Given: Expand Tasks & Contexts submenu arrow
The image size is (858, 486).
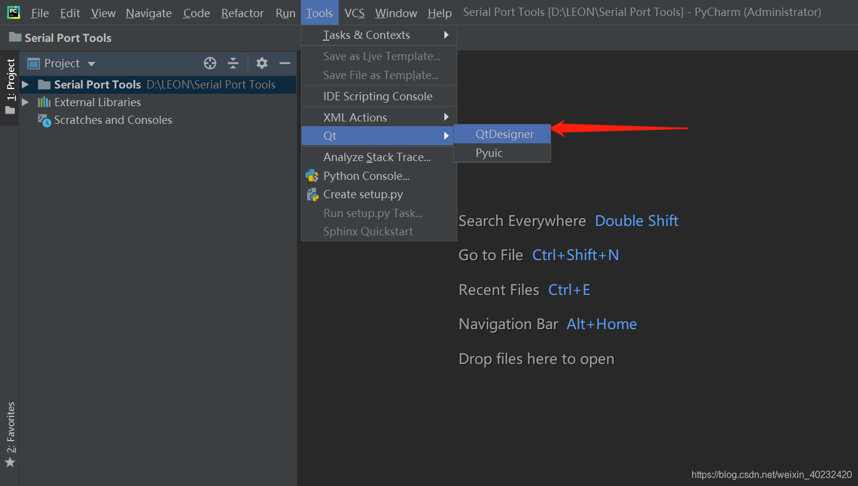Looking at the screenshot, I should coord(447,35).
